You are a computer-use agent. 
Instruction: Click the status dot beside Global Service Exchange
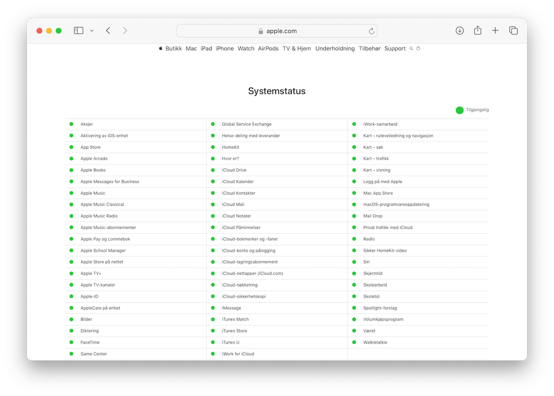point(213,124)
